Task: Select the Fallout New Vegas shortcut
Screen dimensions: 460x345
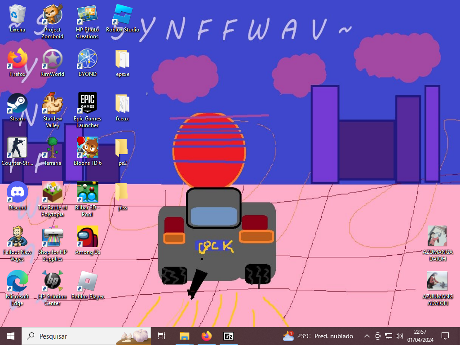Action: [x=18, y=244]
